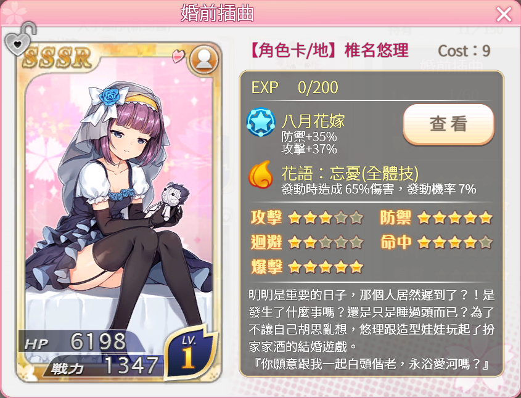The height and width of the screenshot is (398, 521).
Task: Click the EXP 0/200 progress text
Action: click(x=295, y=87)
